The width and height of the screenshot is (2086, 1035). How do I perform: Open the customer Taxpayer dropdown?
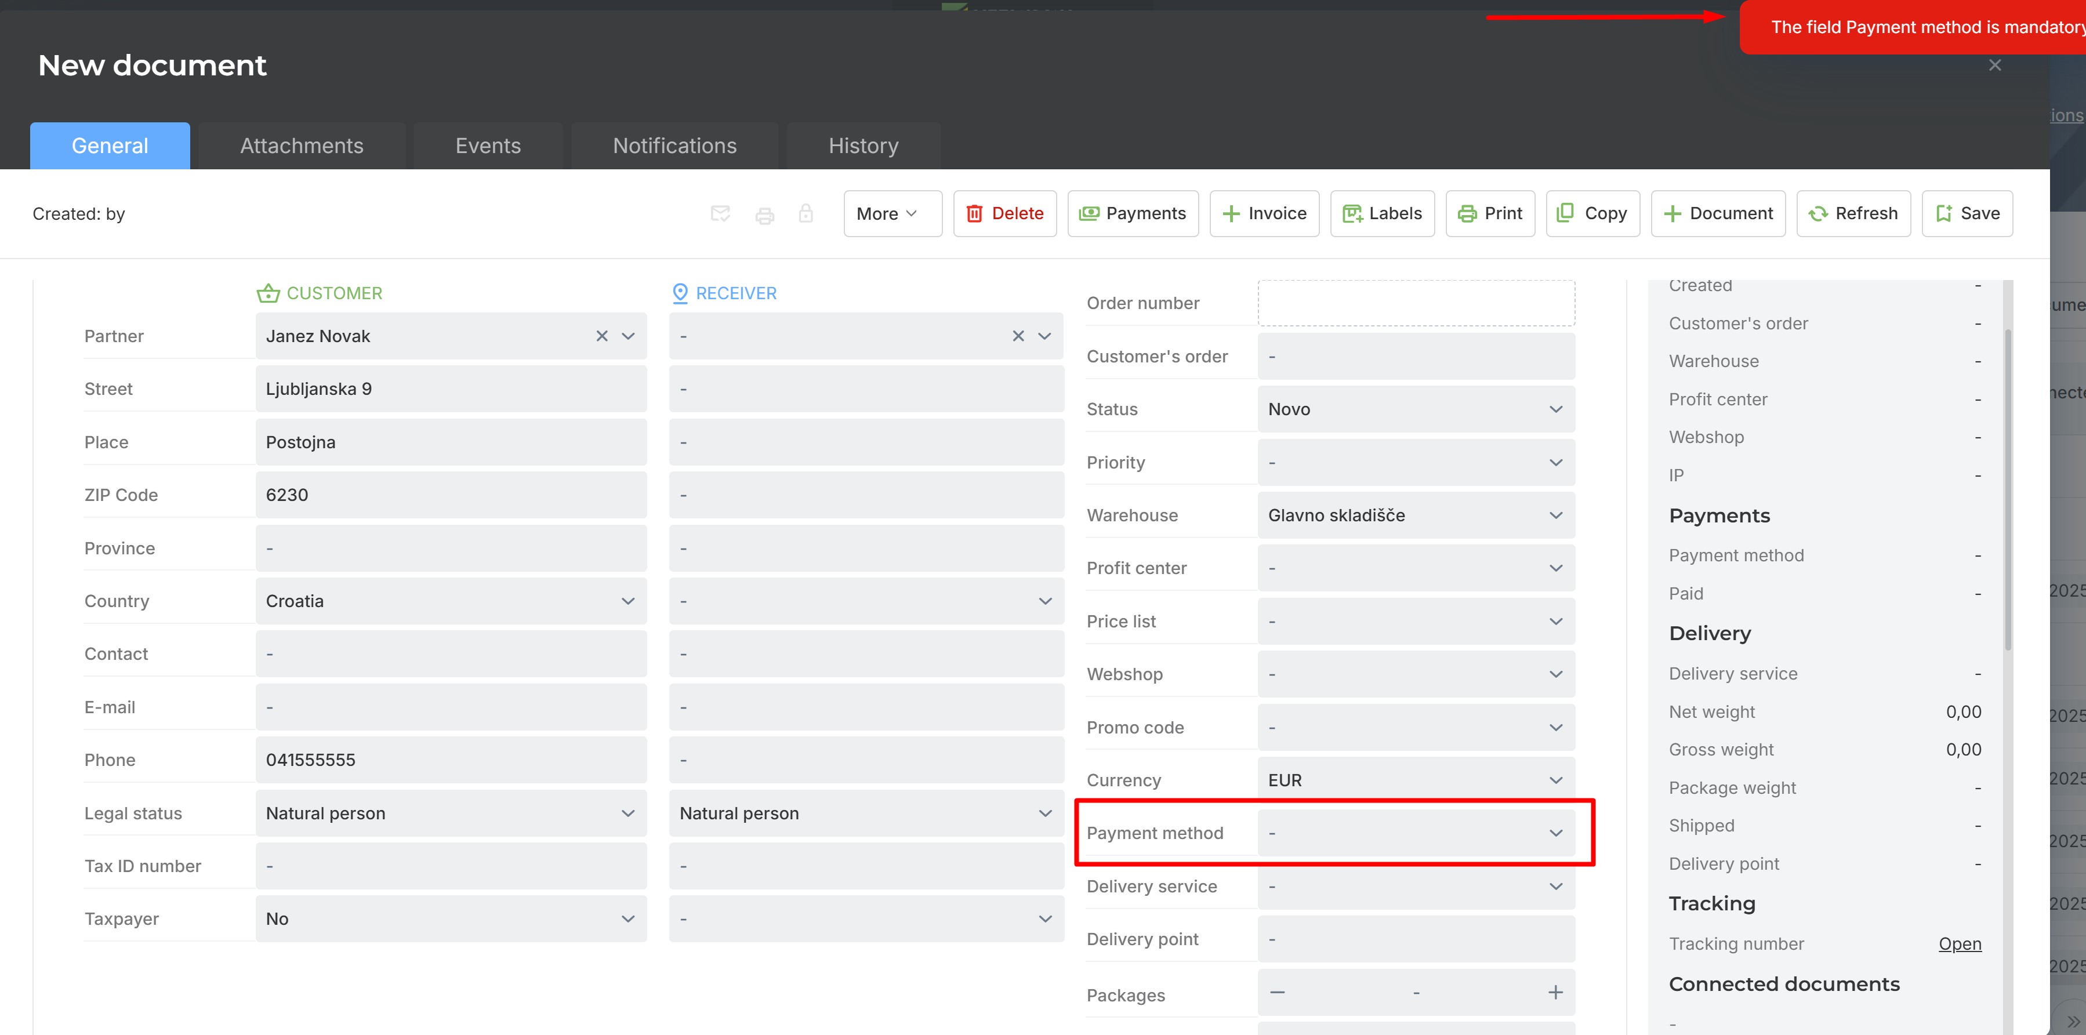pos(451,918)
